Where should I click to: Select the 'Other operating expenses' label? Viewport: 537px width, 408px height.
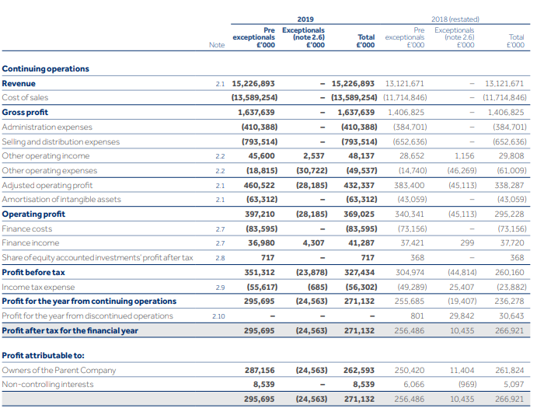(50, 171)
